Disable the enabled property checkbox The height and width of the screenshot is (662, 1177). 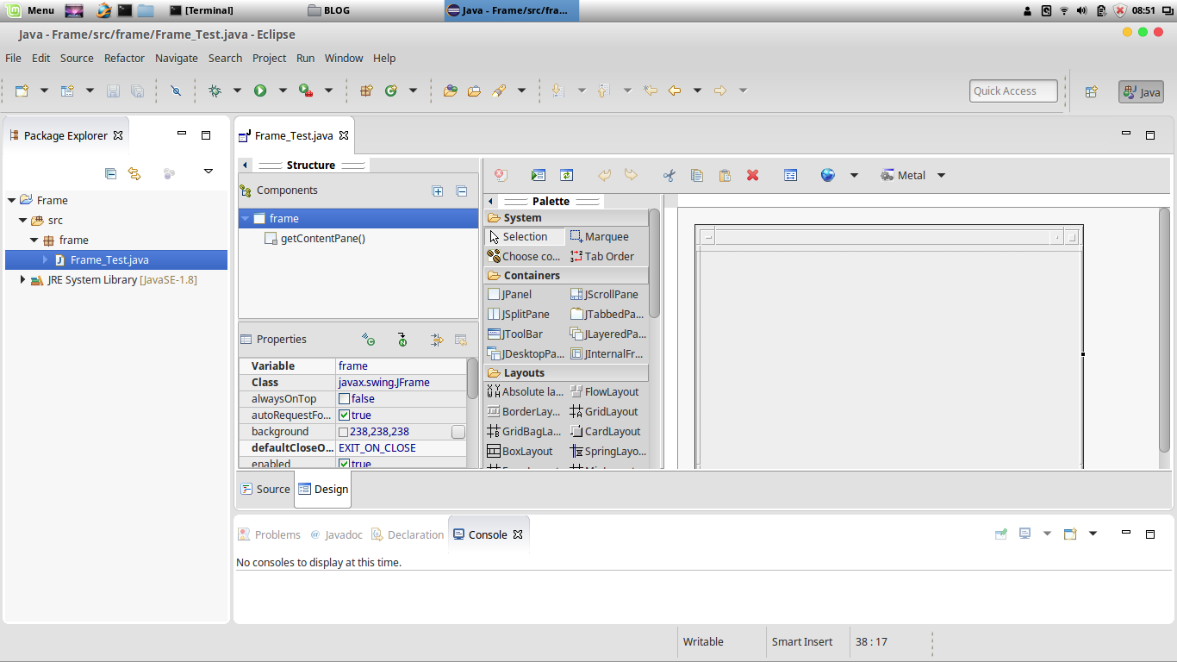coord(343,464)
